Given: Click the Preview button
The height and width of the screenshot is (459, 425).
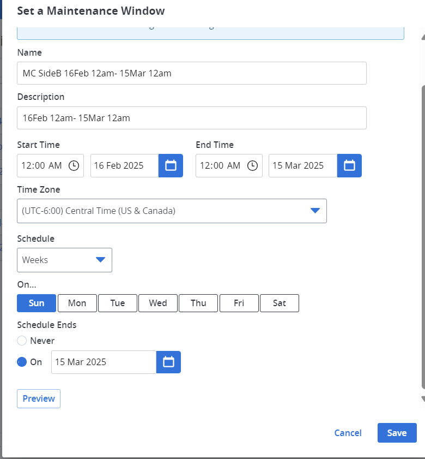Looking at the screenshot, I should (39, 398).
